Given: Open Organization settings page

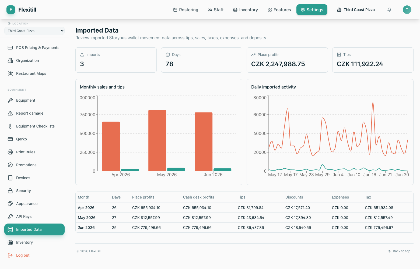Looking at the screenshot, I should (x=34, y=61).
